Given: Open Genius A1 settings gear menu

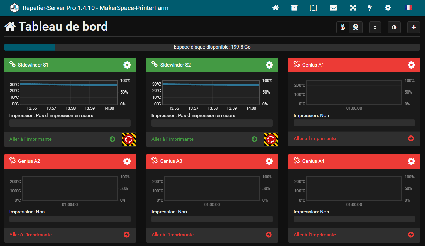Looking at the screenshot, I should pos(411,65).
